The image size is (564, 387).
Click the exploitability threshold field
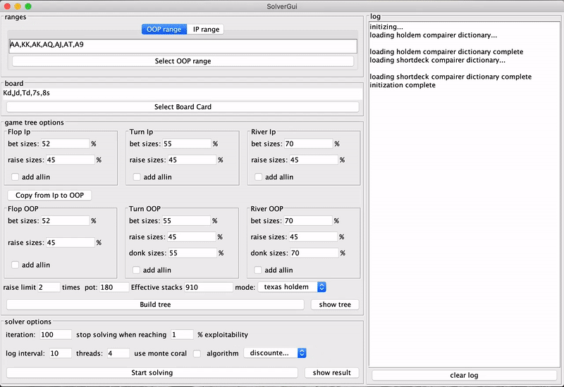(x=182, y=335)
